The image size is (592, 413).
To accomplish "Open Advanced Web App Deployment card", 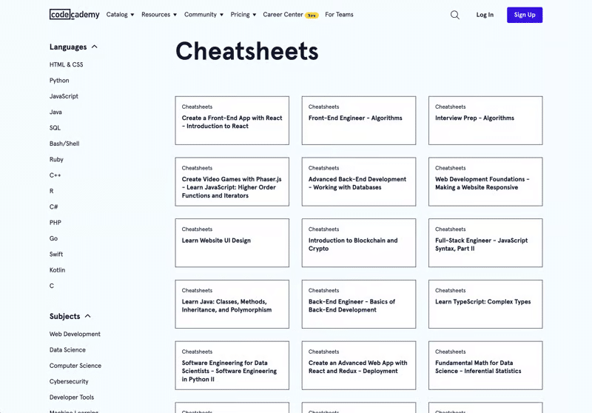I will (x=359, y=366).
